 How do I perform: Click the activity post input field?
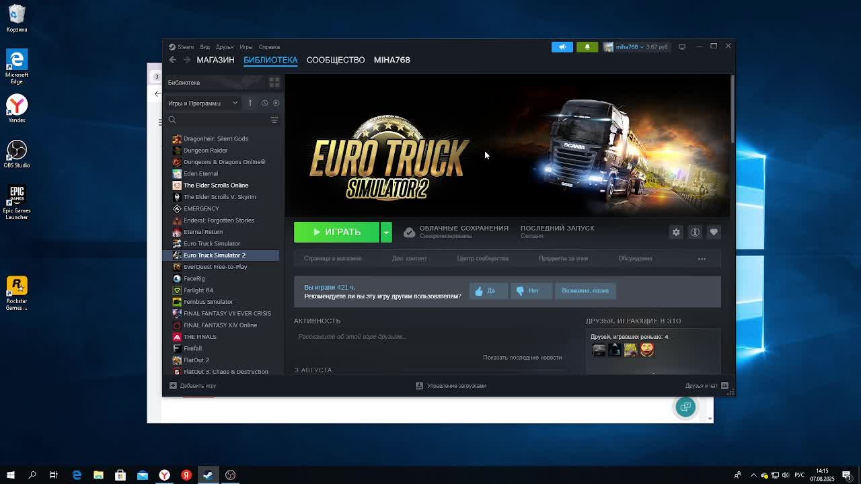tap(430, 337)
